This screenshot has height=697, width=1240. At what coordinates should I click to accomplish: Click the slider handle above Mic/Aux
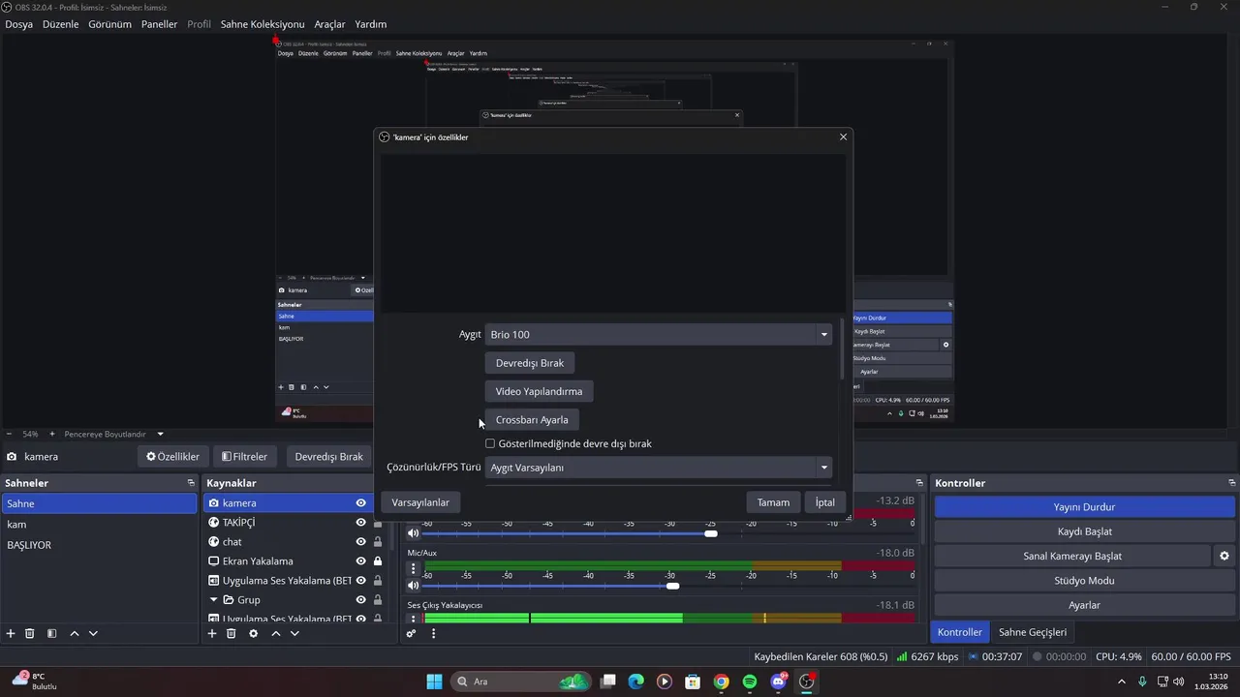click(711, 533)
